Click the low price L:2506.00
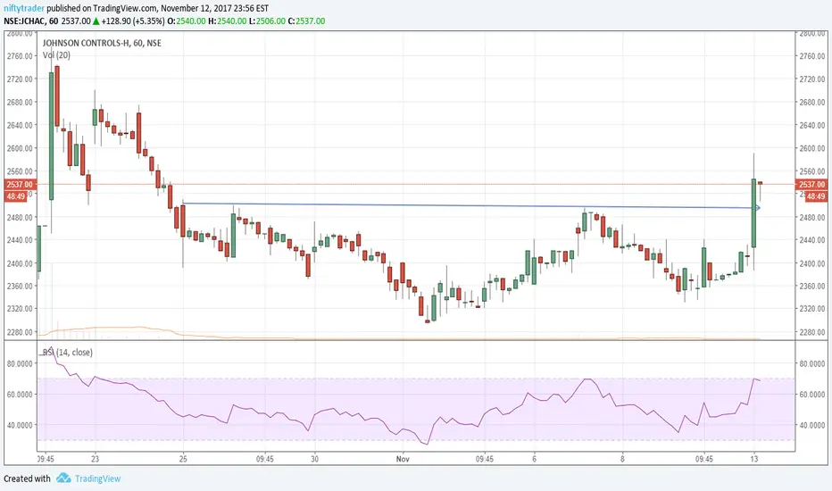832x491 pixels. click(x=268, y=21)
